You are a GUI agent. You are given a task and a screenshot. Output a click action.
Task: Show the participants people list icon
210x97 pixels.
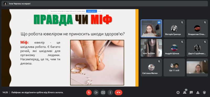coord(185,93)
